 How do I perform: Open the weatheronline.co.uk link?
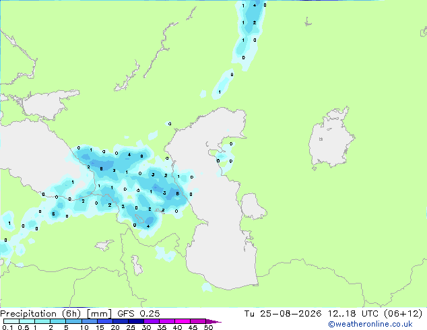[x=370, y=324]
